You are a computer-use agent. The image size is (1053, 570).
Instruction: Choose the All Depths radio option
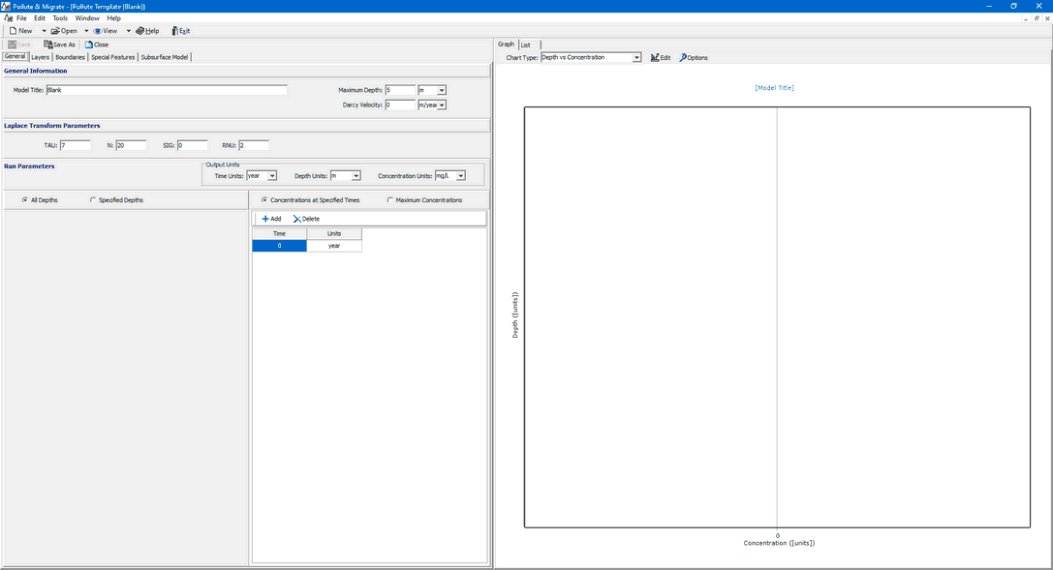pos(25,200)
